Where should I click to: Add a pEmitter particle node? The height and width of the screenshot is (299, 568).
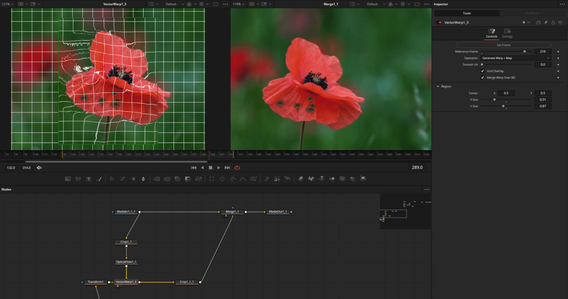(267, 179)
